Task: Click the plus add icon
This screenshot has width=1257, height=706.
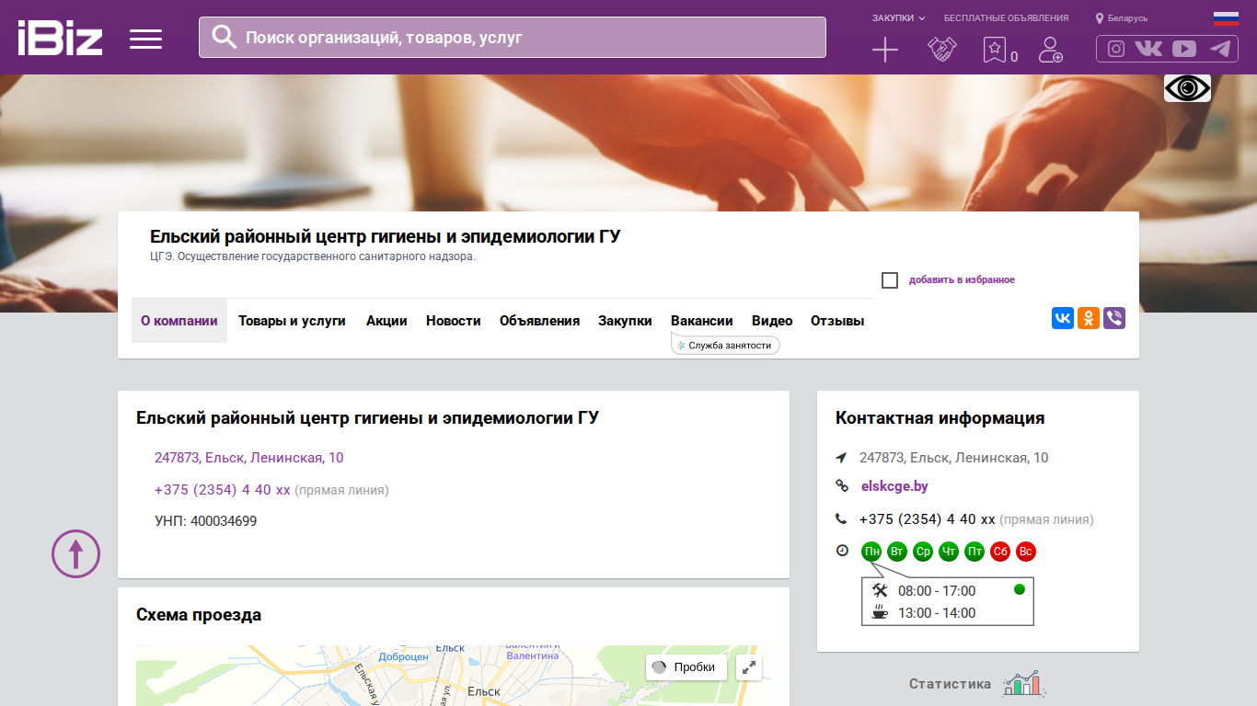Action: pos(885,50)
